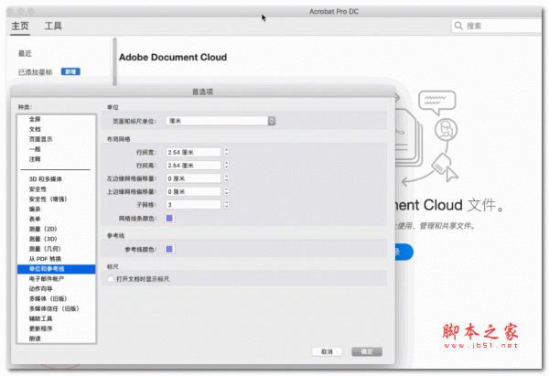Open 已添加星标 in the sidebar
Viewport: 549px width, 376px height.
pos(35,72)
